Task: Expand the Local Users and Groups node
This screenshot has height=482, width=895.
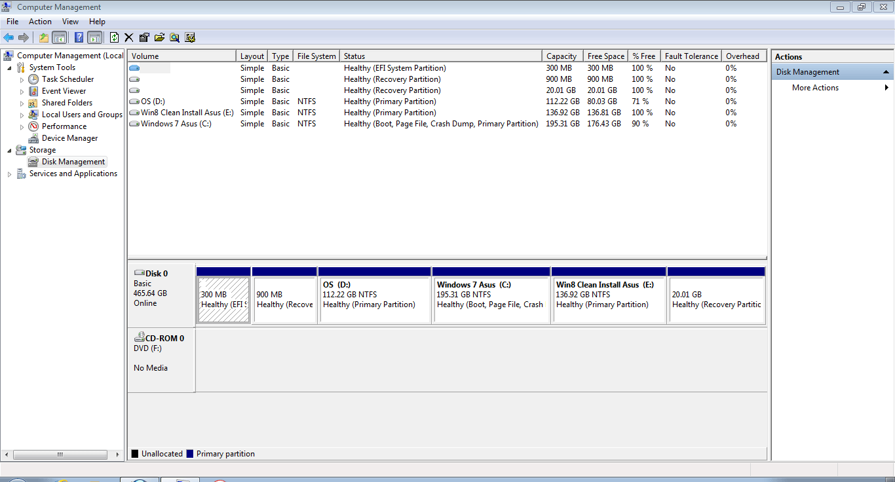Action: click(22, 115)
